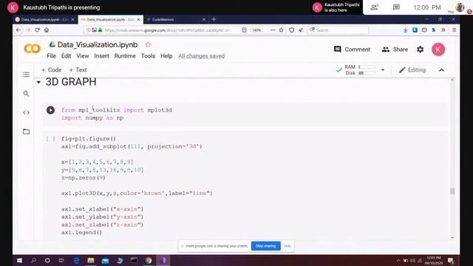Viewport: 473px width, 266px height.
Task: Click the ax1.legend() code line
Action: 81,233
